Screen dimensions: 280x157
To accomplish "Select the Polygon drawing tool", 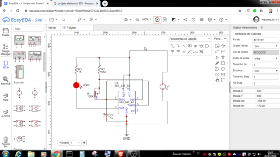I will 217,69.
